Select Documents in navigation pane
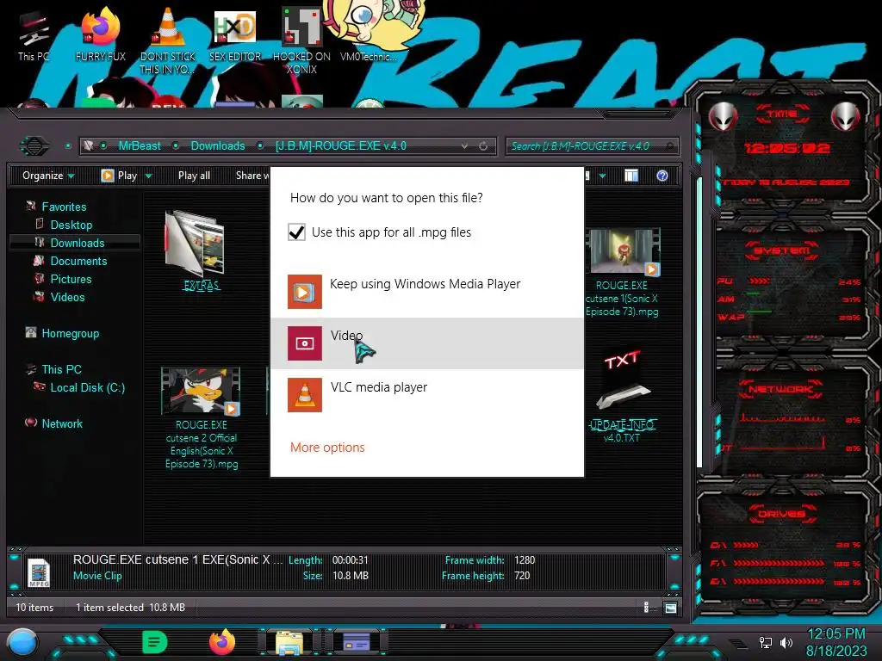The image size is (882, 661). coord(78,261)
